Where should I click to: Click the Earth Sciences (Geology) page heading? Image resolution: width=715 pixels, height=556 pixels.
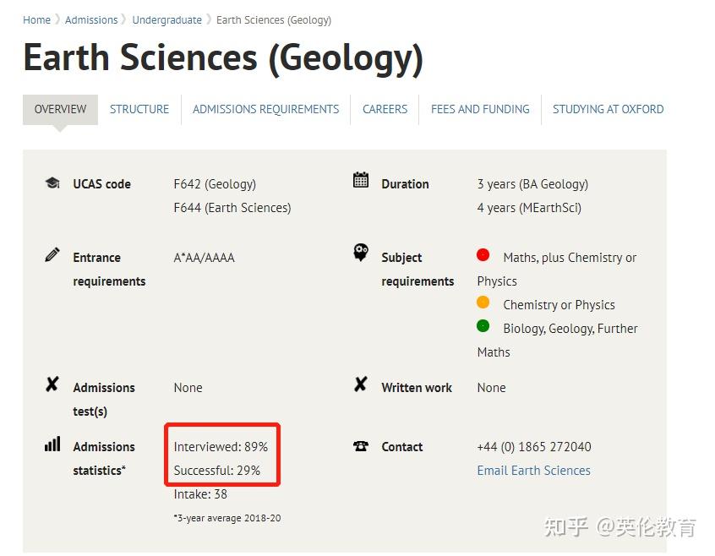coord(222,57)
